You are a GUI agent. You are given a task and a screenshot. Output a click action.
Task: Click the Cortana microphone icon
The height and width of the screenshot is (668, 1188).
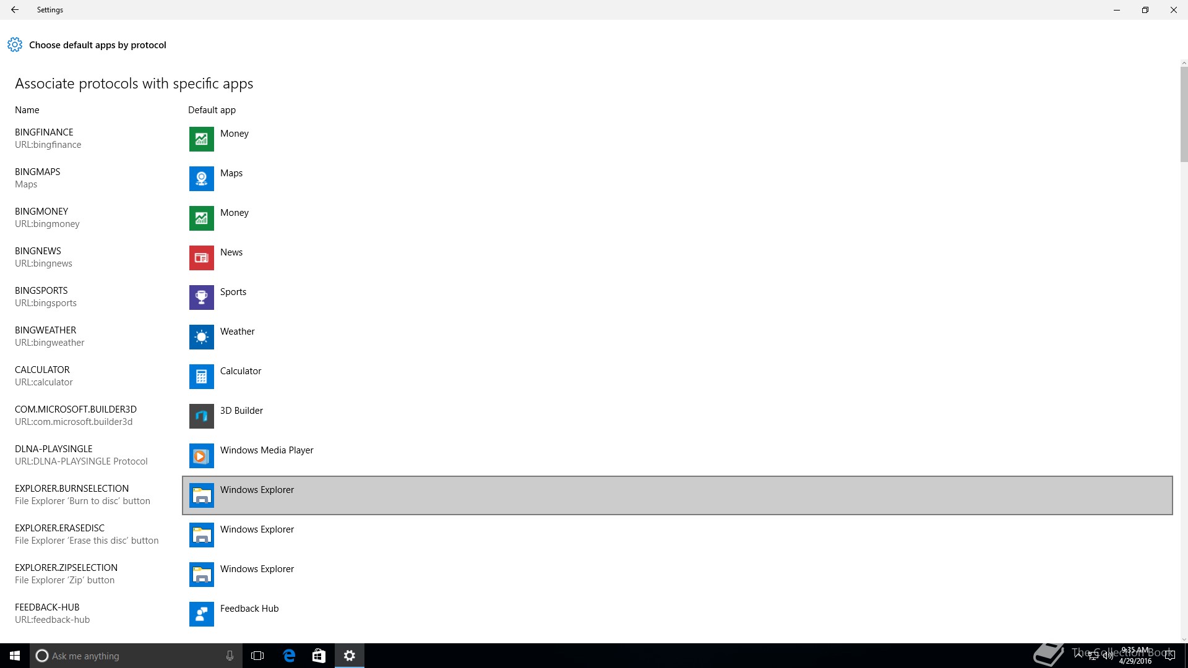click(230, 656)
